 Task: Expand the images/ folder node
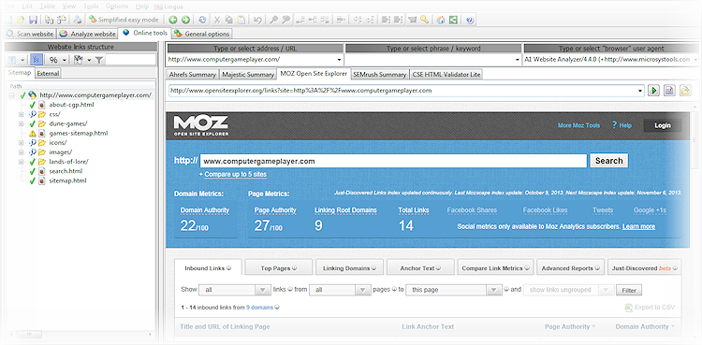click(21, 152)
